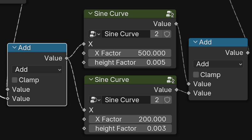Viewport: 252px width, 140px height.
Task: Open node tree browser on bottom Sine Curve
Action: point(95,100)
